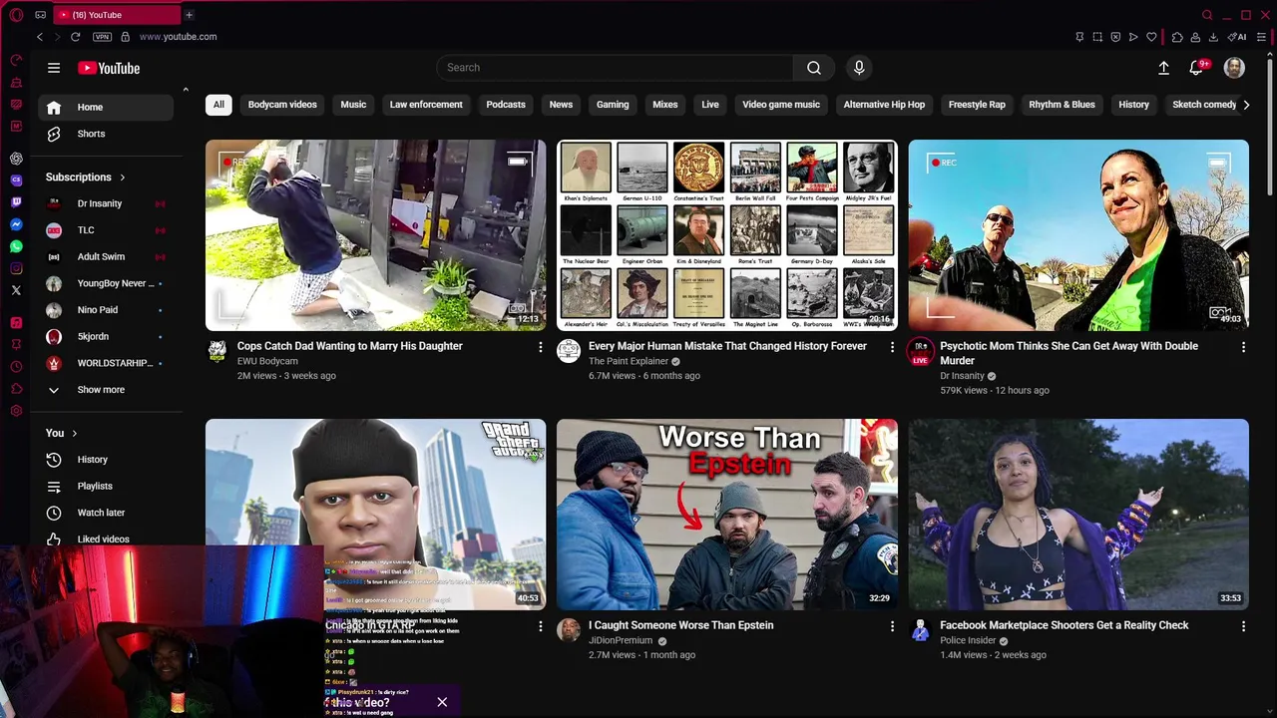Open the music player in Opera sidebar

pyautogui.click(x=16, y=322)
